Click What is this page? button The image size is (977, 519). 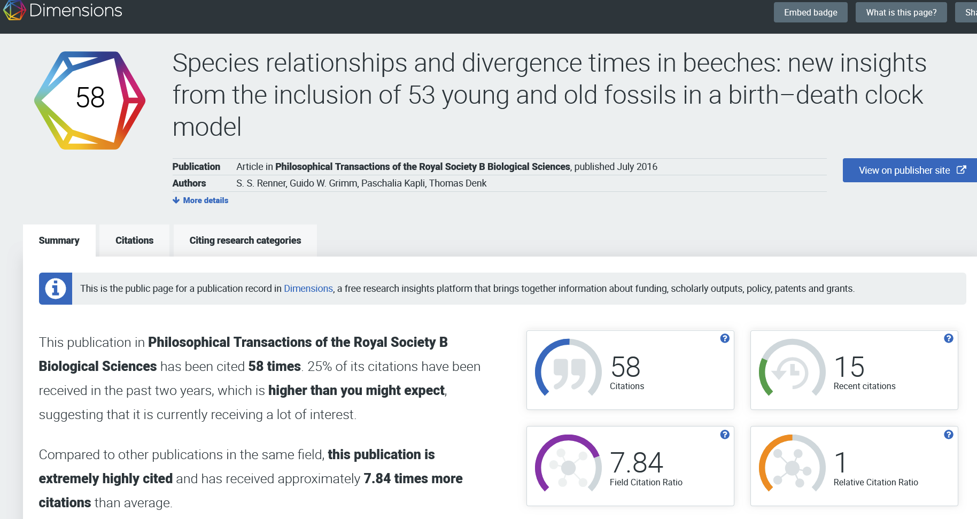coord(901,12)
